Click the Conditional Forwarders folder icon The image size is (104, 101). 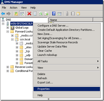click(x=12, y=71)
